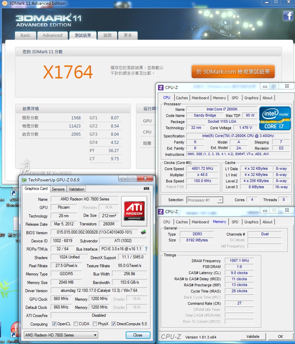
Task: Click the OK button in CPU-Z
Action: [x=280, y=336]
